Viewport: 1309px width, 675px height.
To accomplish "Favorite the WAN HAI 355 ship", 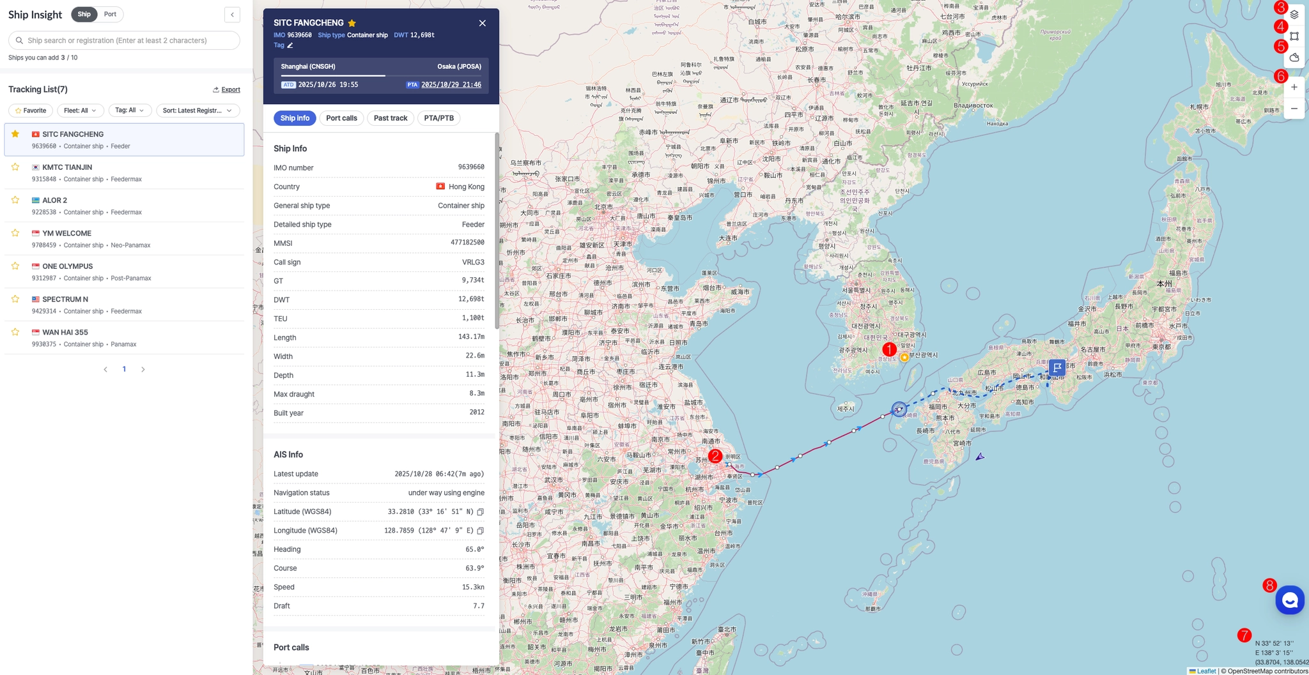I will (x=15, y=332).
